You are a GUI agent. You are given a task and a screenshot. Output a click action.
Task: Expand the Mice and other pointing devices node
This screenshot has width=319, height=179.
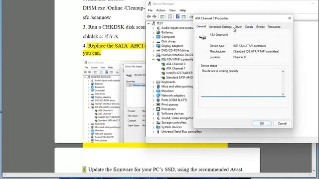[x=154, y=87]
